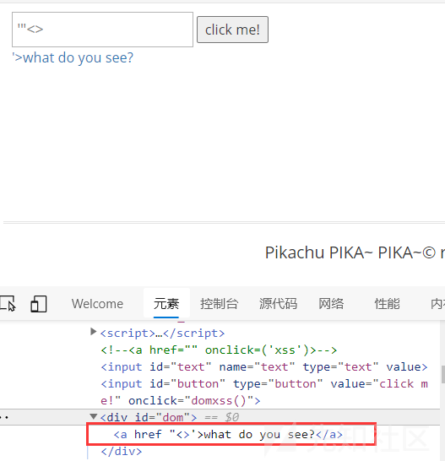The width and height of the screenshot is (445, 461).
Task: Select the input id="button" element line
Action: 263,392
